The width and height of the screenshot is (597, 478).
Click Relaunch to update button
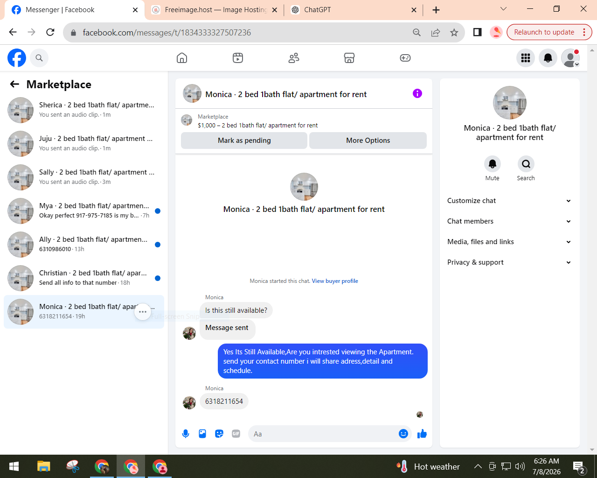coord(544,32)
